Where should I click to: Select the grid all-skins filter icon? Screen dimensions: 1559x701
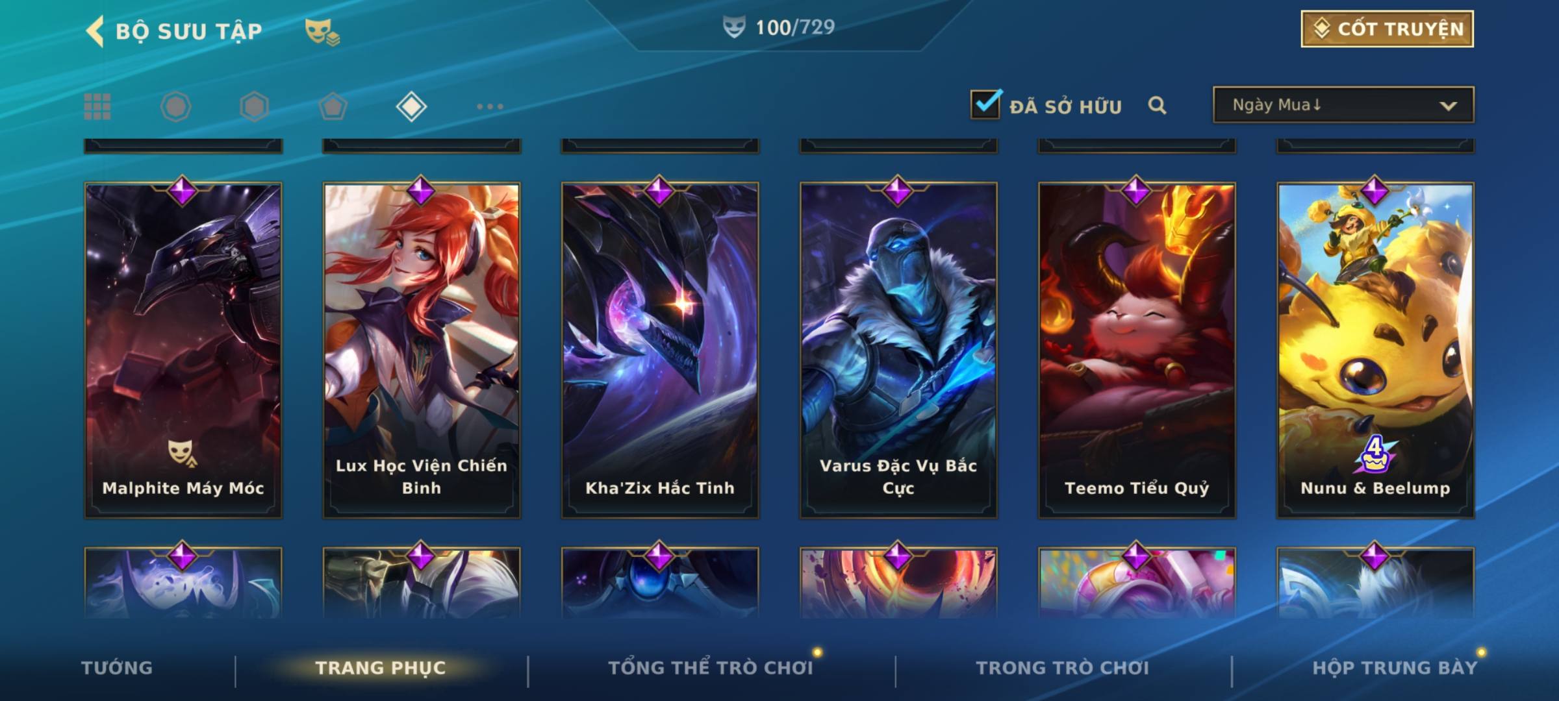(x=97, y=106)
